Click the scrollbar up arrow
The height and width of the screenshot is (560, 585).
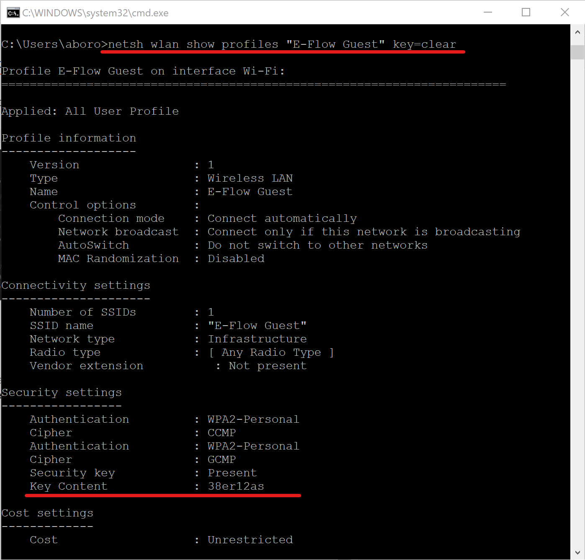pyautogui.click(x=577, y=32)
